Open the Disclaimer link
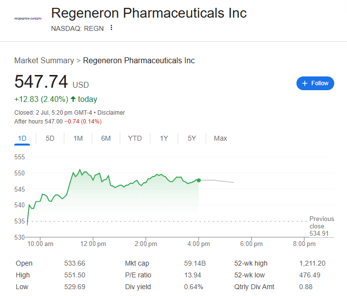347x296 pixels. point(111,112)
